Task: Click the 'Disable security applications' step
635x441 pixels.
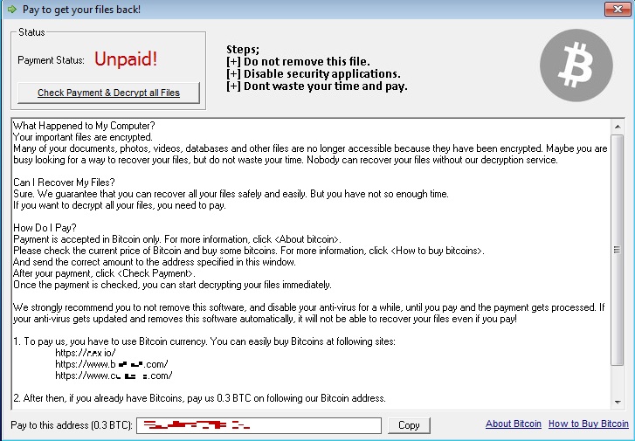Action: pyautogui.click(x=313, y=73)
